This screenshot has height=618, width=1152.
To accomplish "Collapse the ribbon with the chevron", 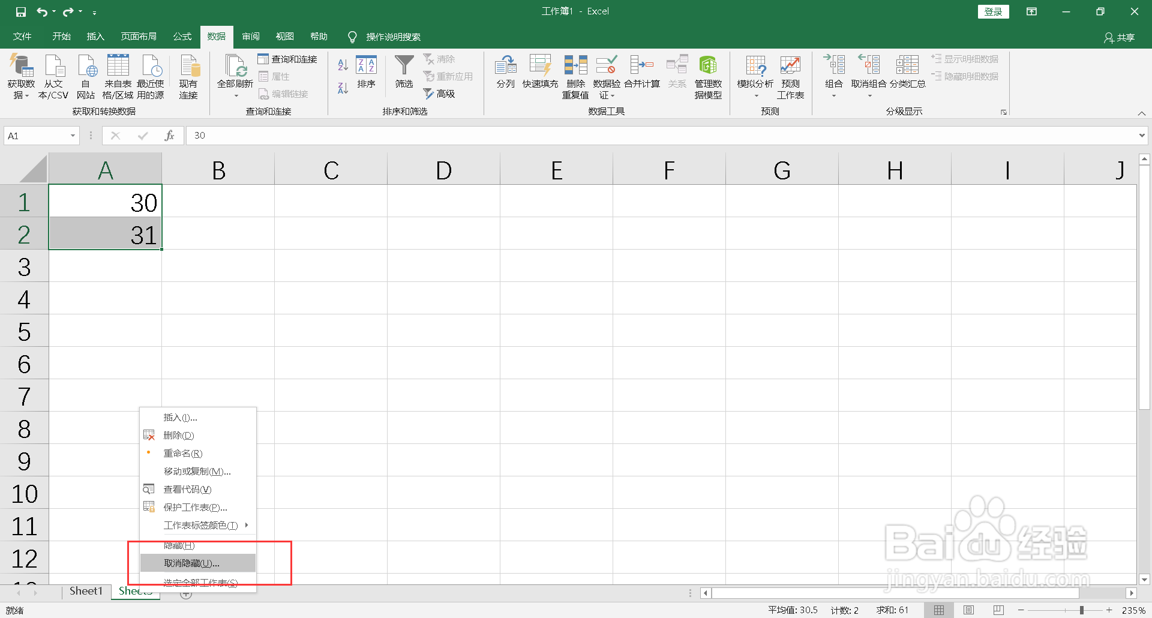I will tap(1141, 113).
